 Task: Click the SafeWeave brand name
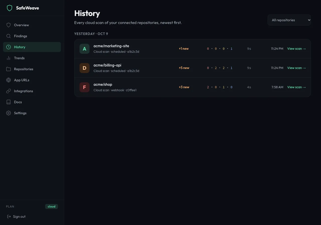pyautogui.click(x=28, y=8)
